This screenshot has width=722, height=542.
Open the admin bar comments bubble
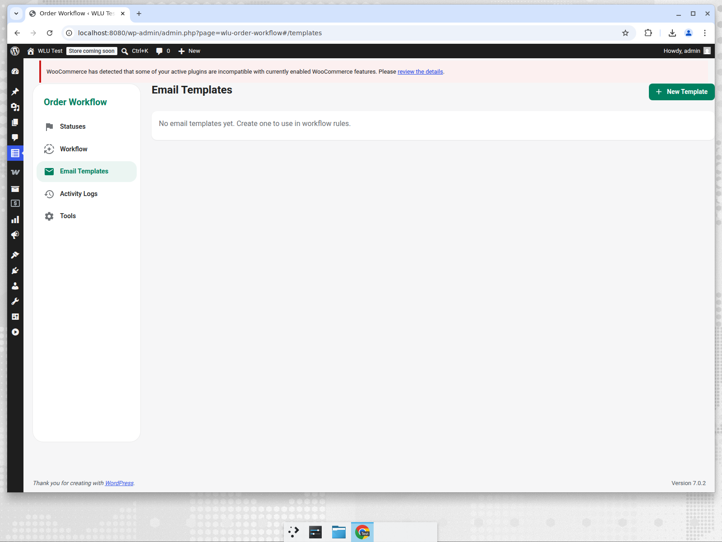pyautogui.click(x=163, y=51)
